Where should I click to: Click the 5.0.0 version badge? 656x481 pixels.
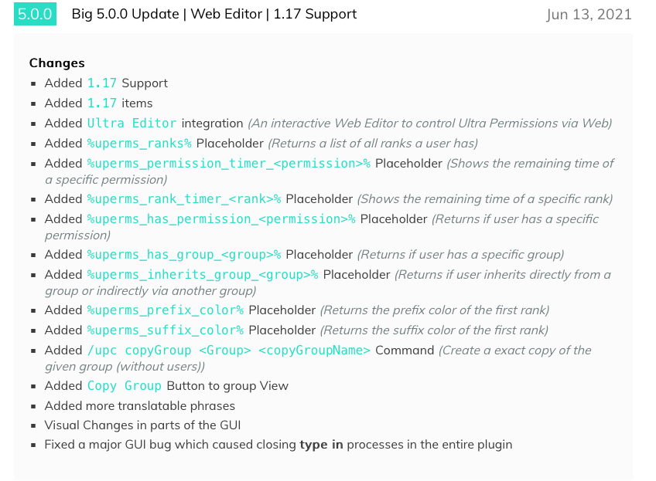click(35, 14)
